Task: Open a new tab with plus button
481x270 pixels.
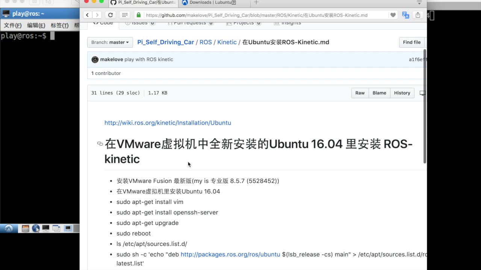Action: click(x=256, y=2)
